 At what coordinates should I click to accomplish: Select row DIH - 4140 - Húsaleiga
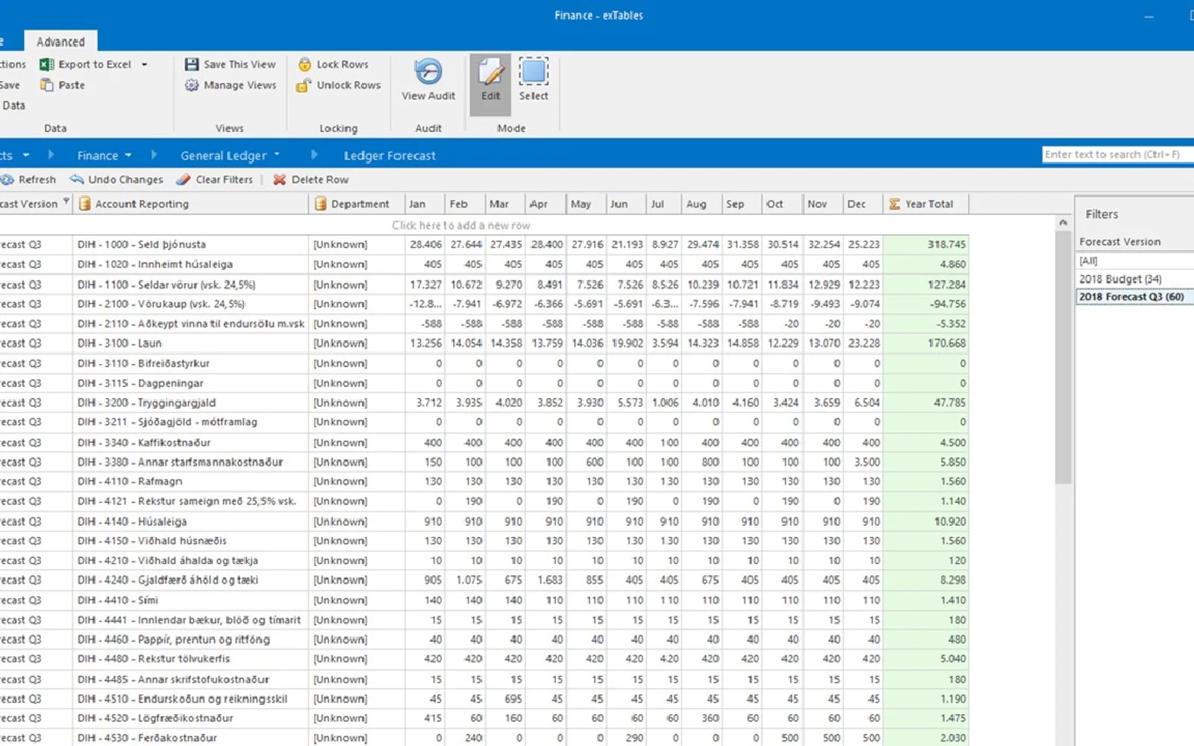484,521
